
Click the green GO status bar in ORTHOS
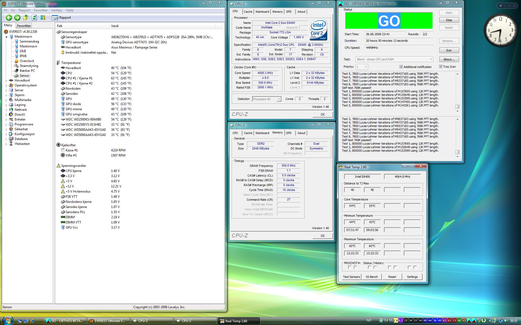tap(389, 21)
